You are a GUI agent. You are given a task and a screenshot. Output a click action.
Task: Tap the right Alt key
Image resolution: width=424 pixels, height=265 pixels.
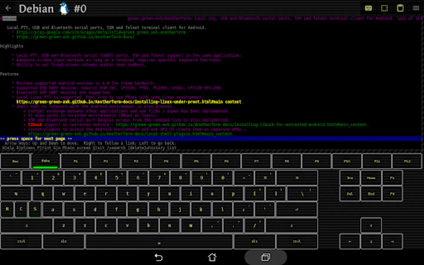point(255,241)
